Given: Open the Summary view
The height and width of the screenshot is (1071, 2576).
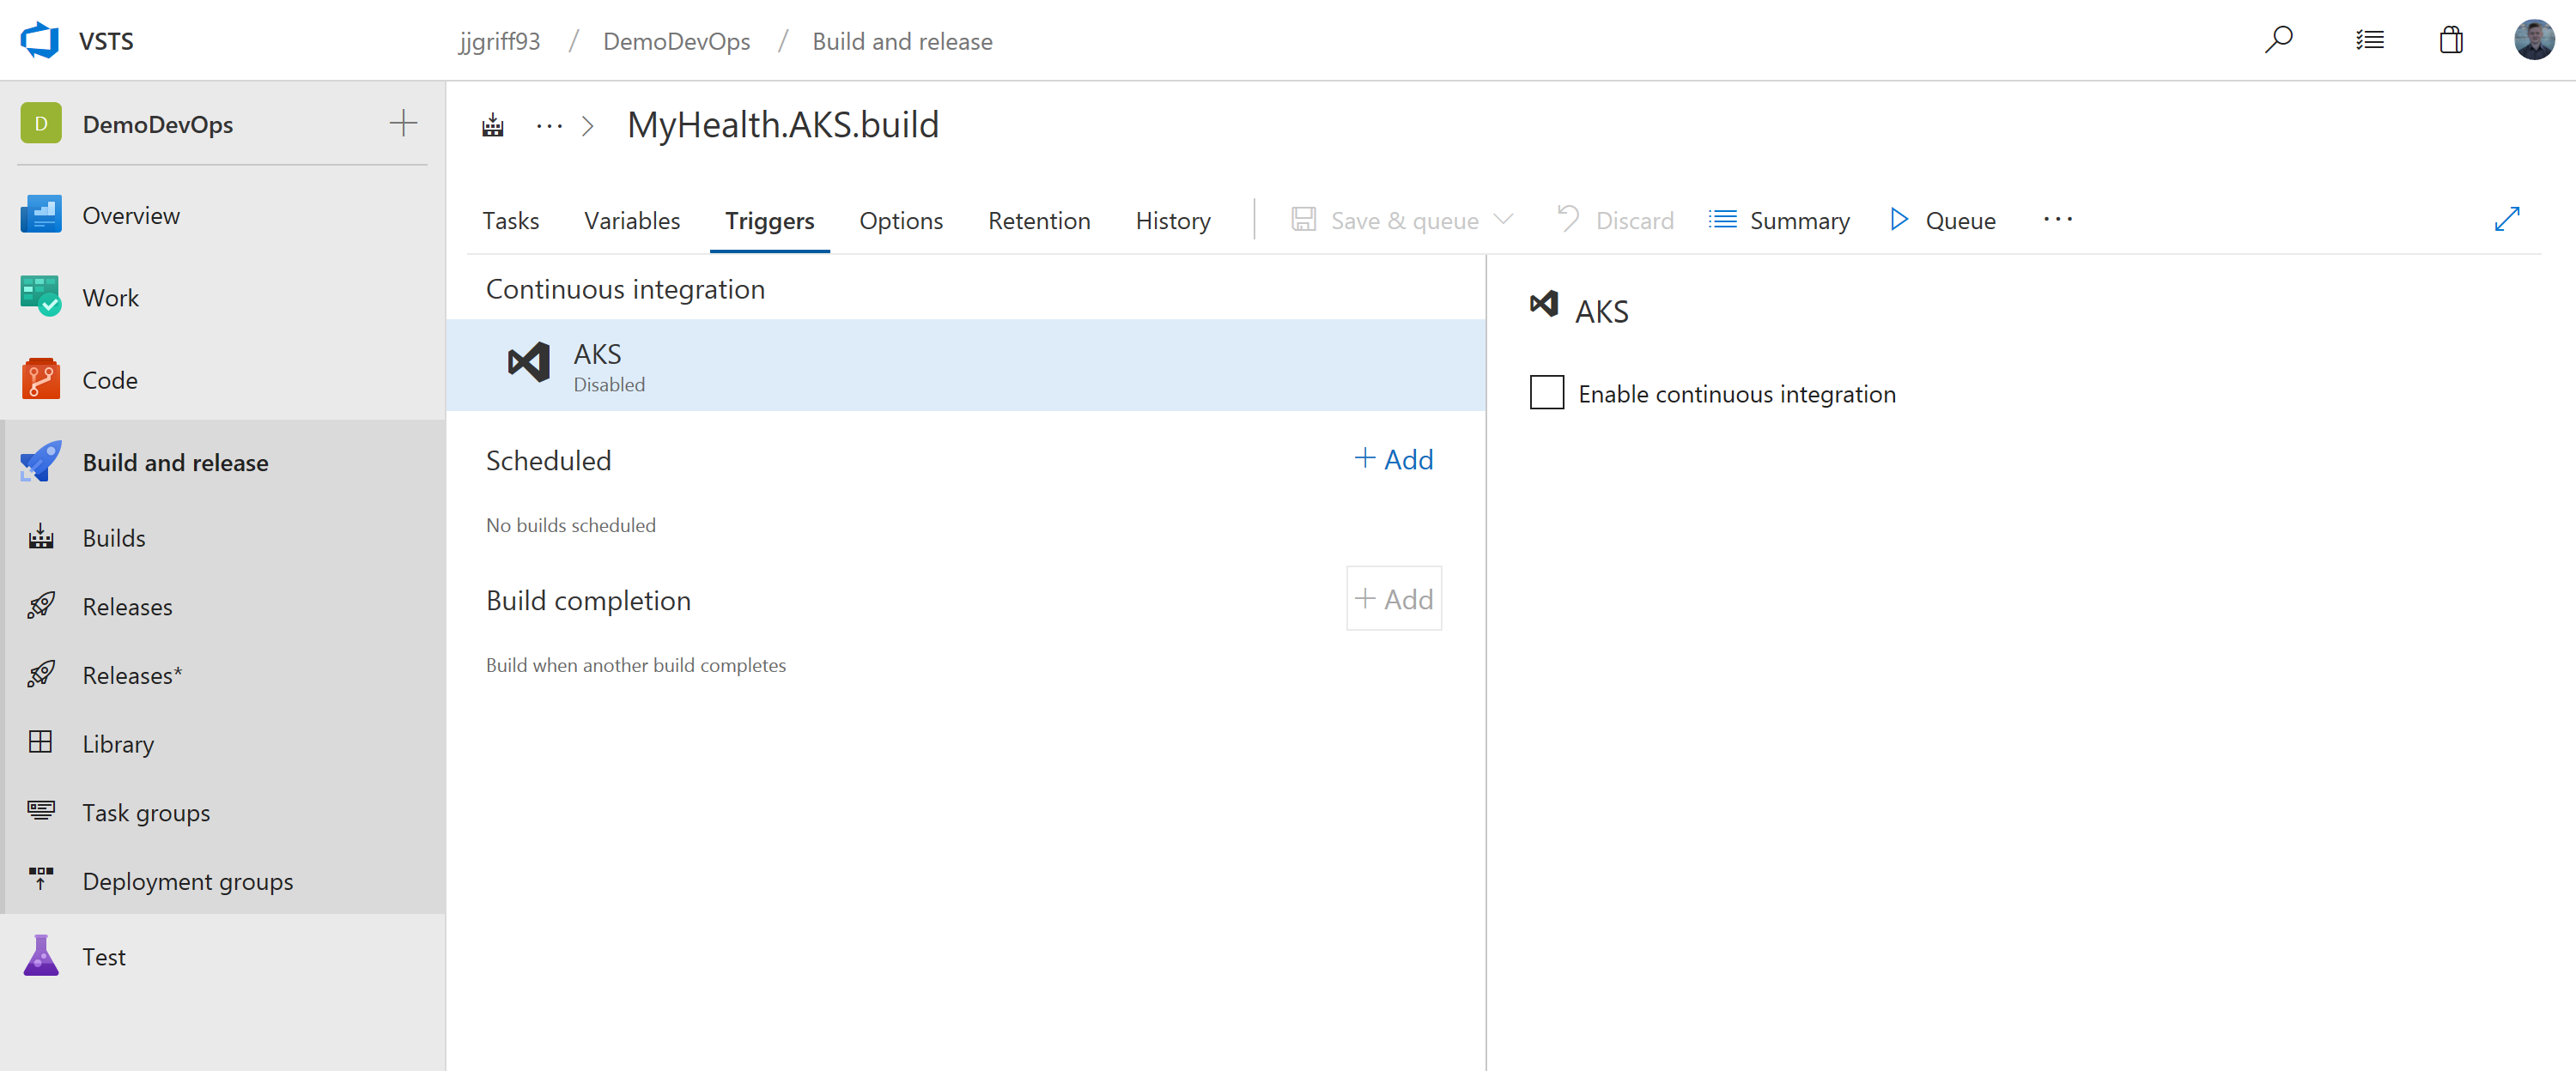Looking at the screenshot, I should click(1779, 220).
